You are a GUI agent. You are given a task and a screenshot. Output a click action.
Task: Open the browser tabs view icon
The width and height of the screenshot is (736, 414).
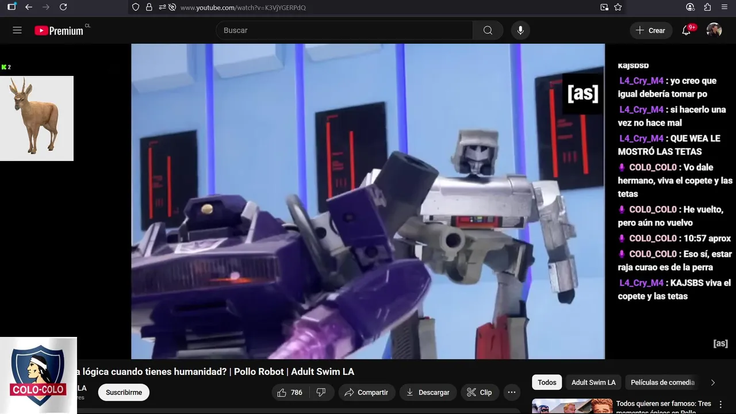[x=11, y=7]
